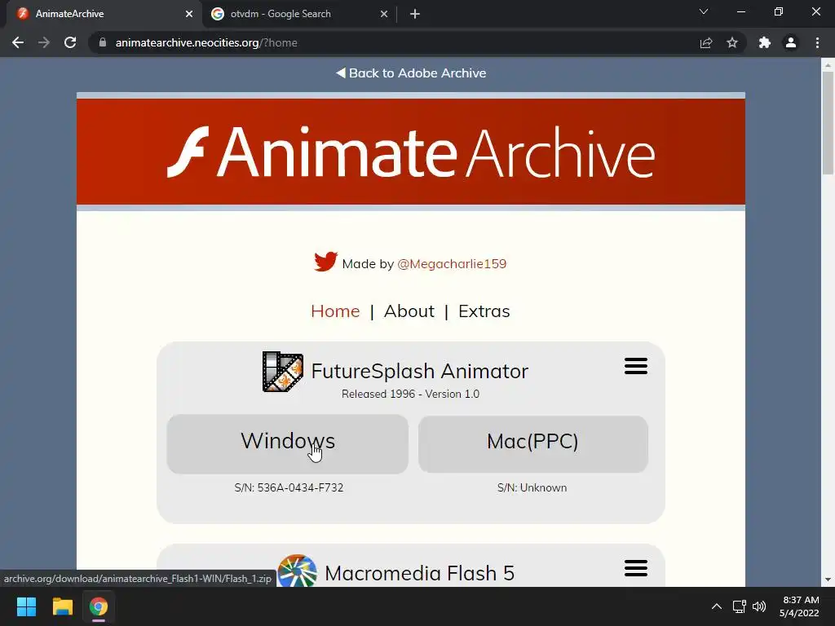835x626 pixels.
Task: Open the Extras page link
Action: pyautogui.click(x=484, y=311)
